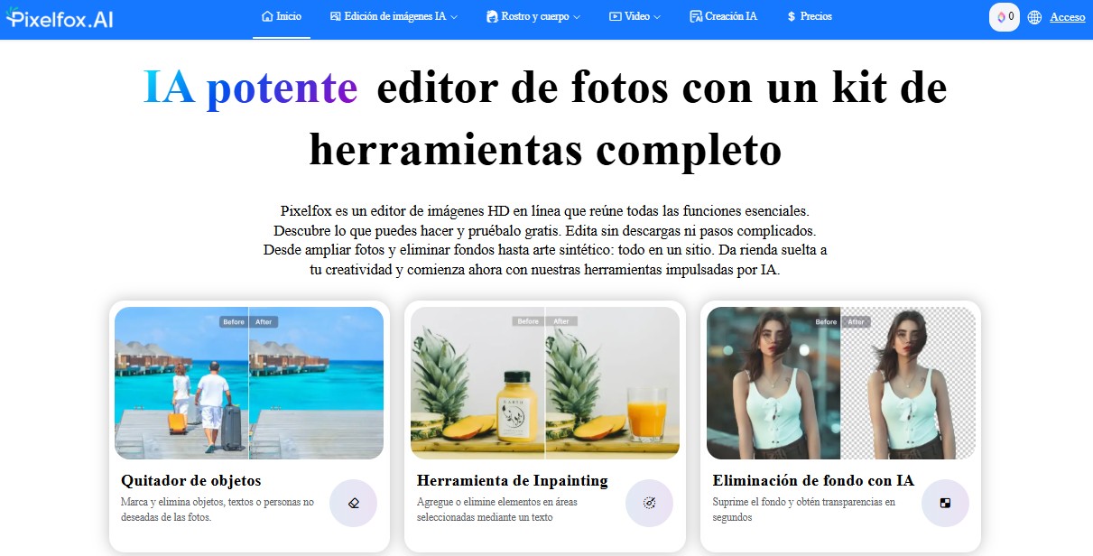This screenshot has height=556, width=1093.
Task: Click the credits counter icon
Action: click(x=1004, y=17)
